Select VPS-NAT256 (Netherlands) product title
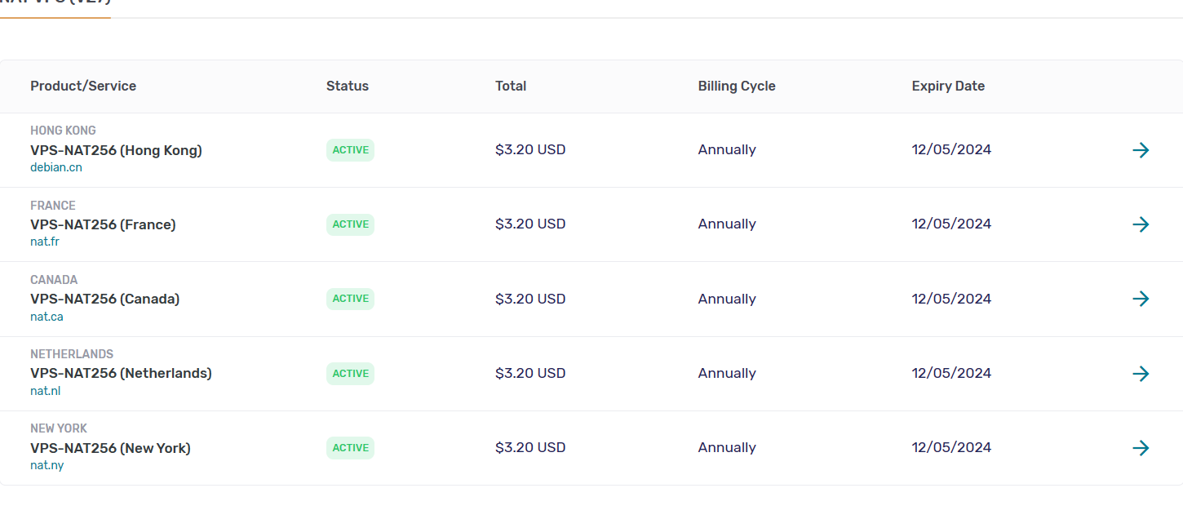This screenshot has width=1183, height=528. click(x=121, y=374)
